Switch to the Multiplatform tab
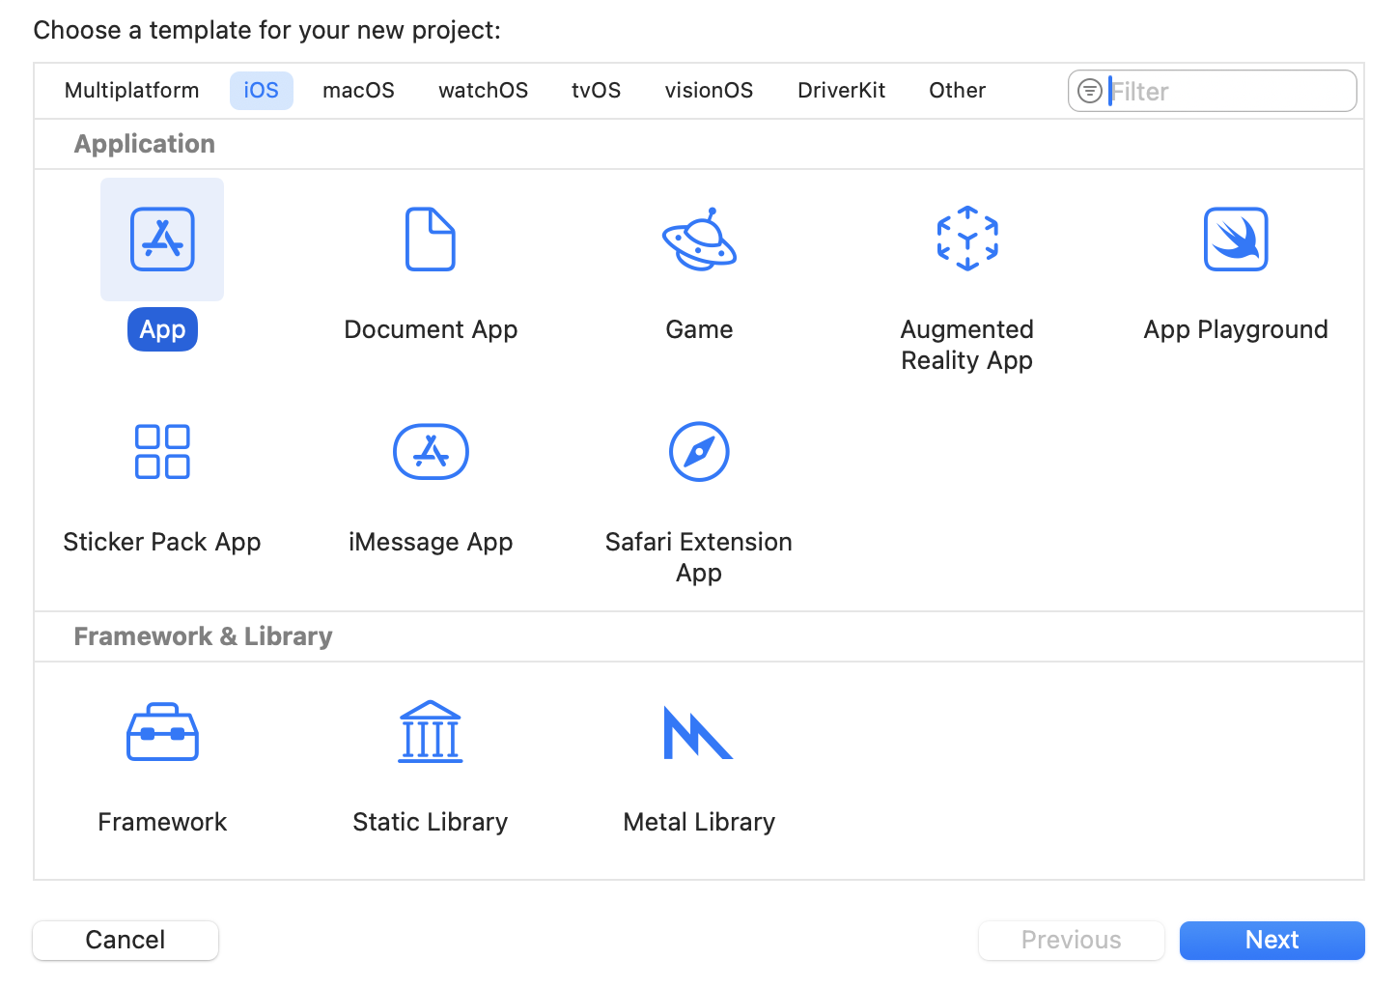The image size is (1398, 987). point(132,91)
